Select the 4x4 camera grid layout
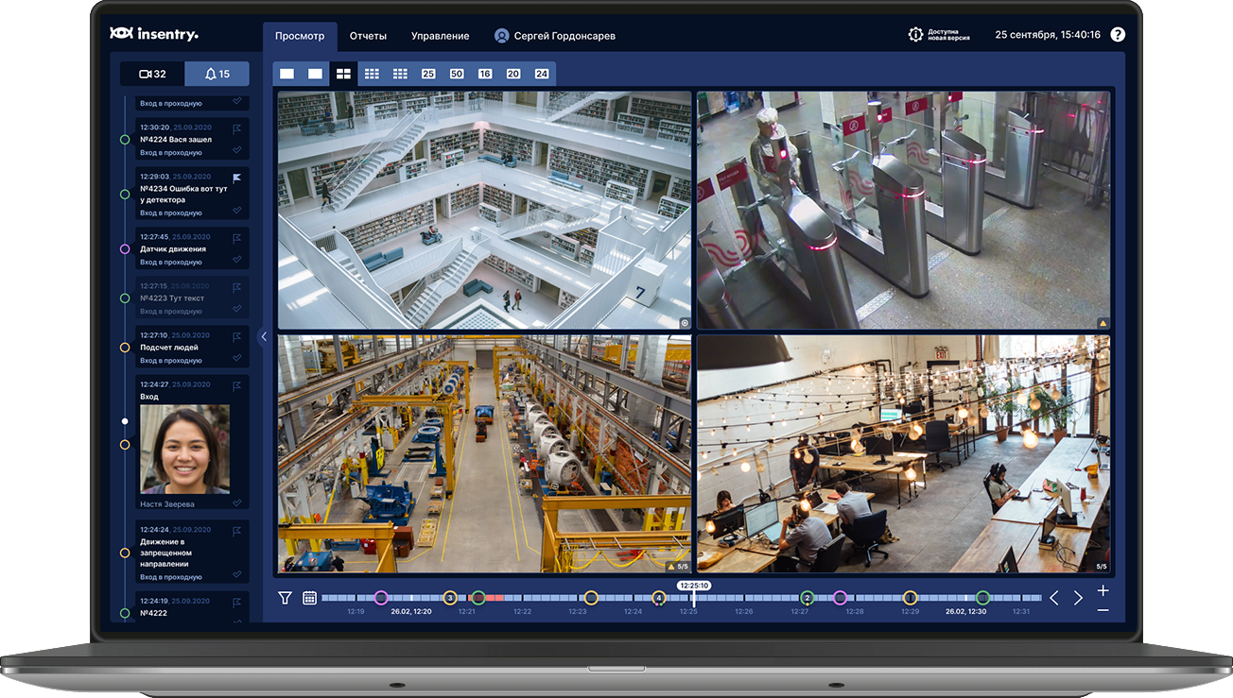Viewport: 1233px width, 698px height. pos(401,73)
